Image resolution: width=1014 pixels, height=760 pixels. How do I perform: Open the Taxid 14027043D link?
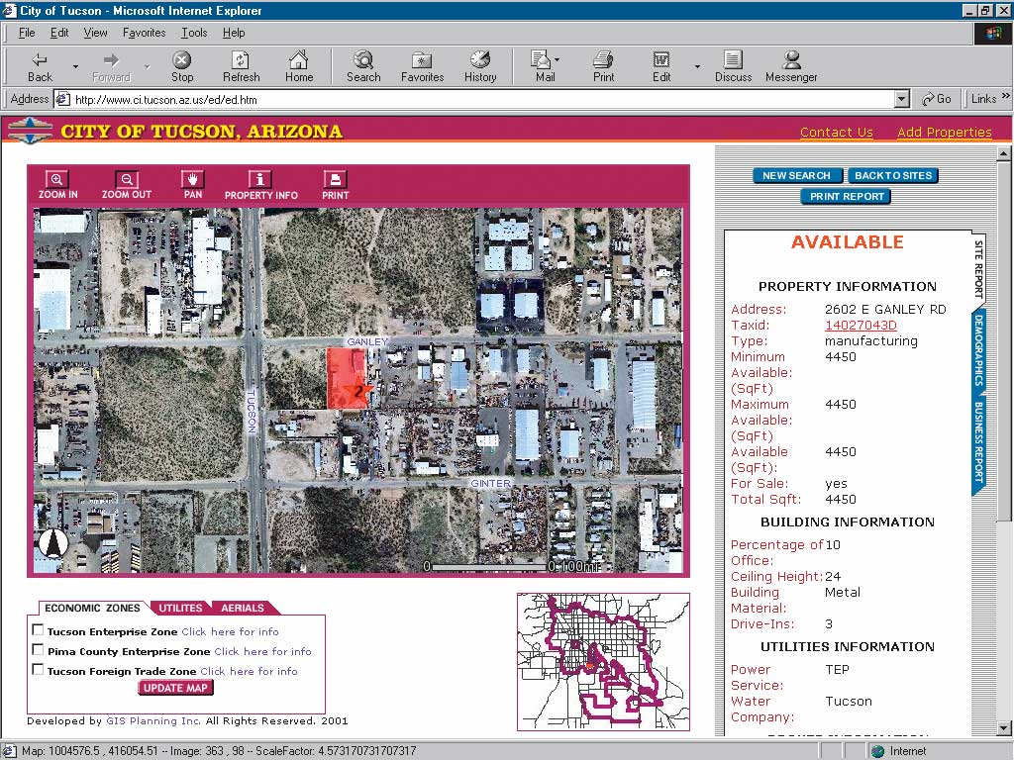click(861, 325)
